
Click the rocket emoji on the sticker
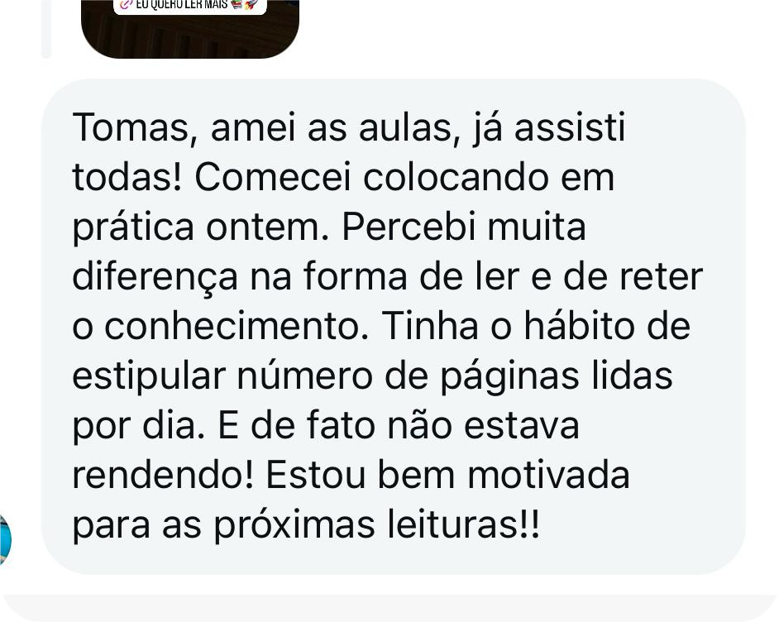click(x=252, y=4)
